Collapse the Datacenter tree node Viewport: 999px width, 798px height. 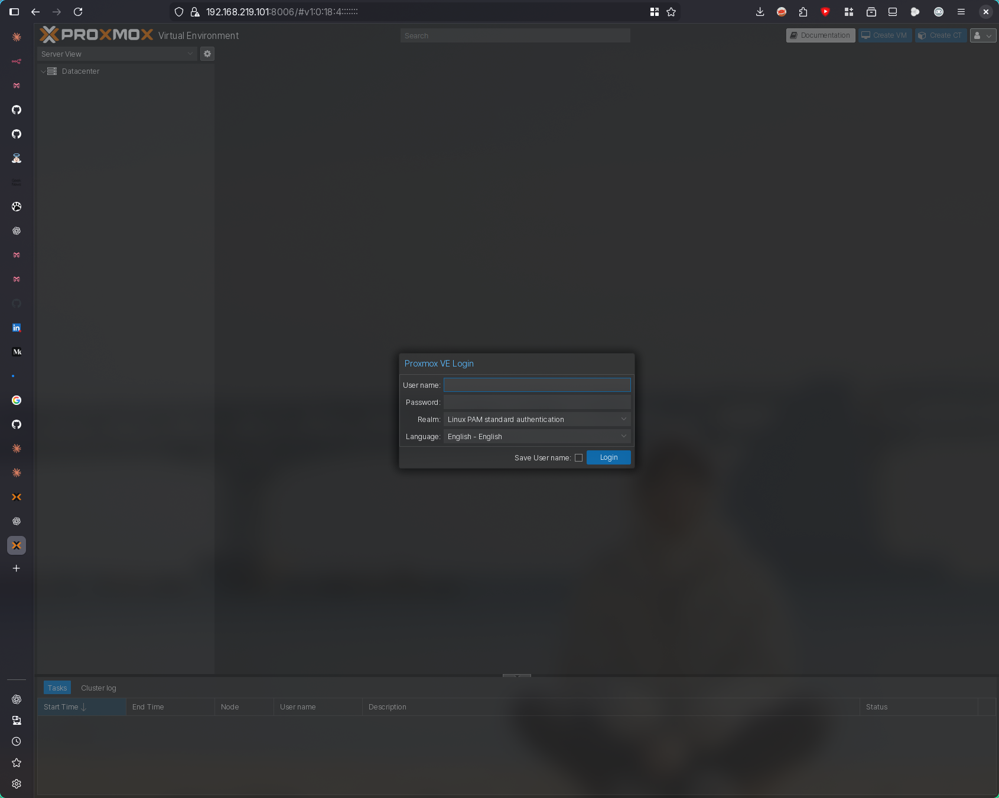tap(43, 71)
